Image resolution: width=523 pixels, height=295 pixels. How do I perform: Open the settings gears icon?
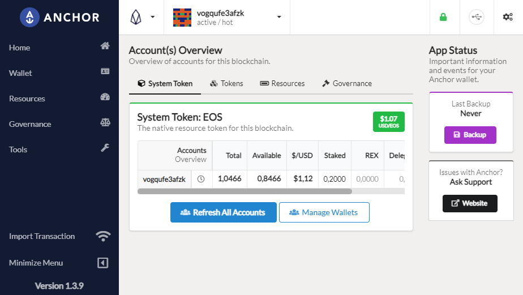pyautogui.click(x=508, y=17)
